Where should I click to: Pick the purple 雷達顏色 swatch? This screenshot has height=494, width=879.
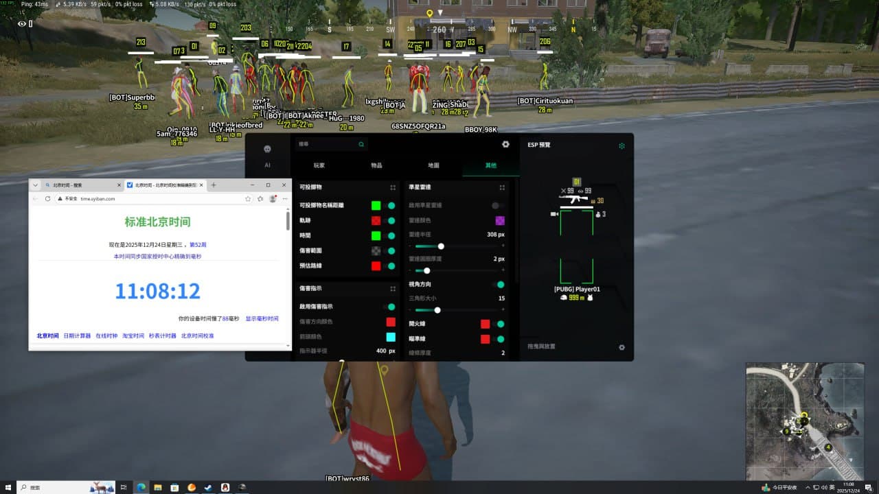pyautogui.click(x=500, y=220)
